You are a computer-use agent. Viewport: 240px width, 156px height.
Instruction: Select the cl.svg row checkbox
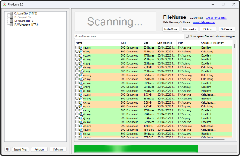(77, 71)
